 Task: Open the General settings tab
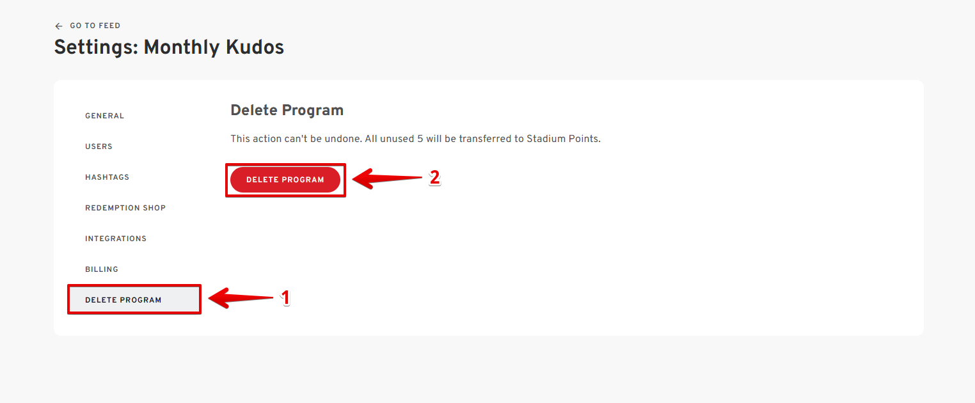105,116
